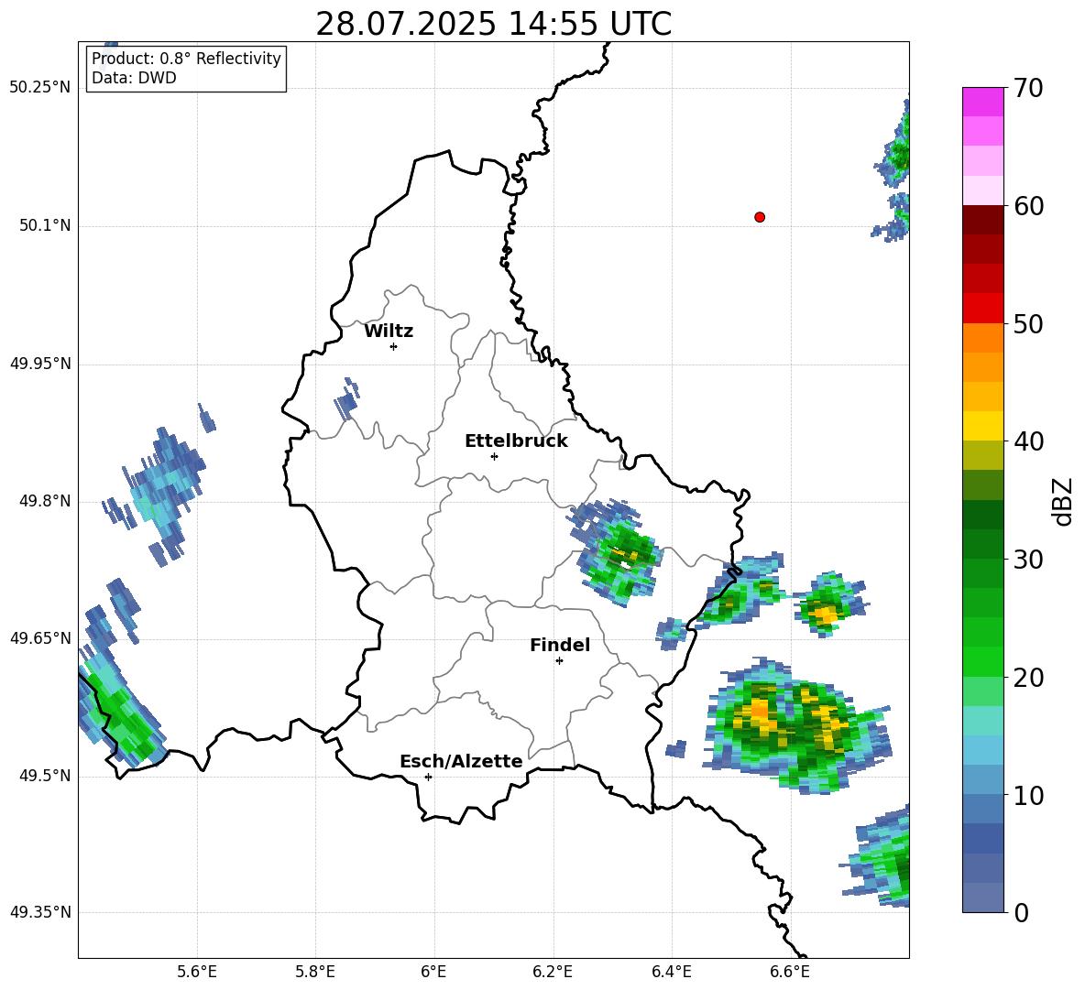Click the Findel station cross marker
The width and height of the screenshot is (1085, 990).
point(559,661)
